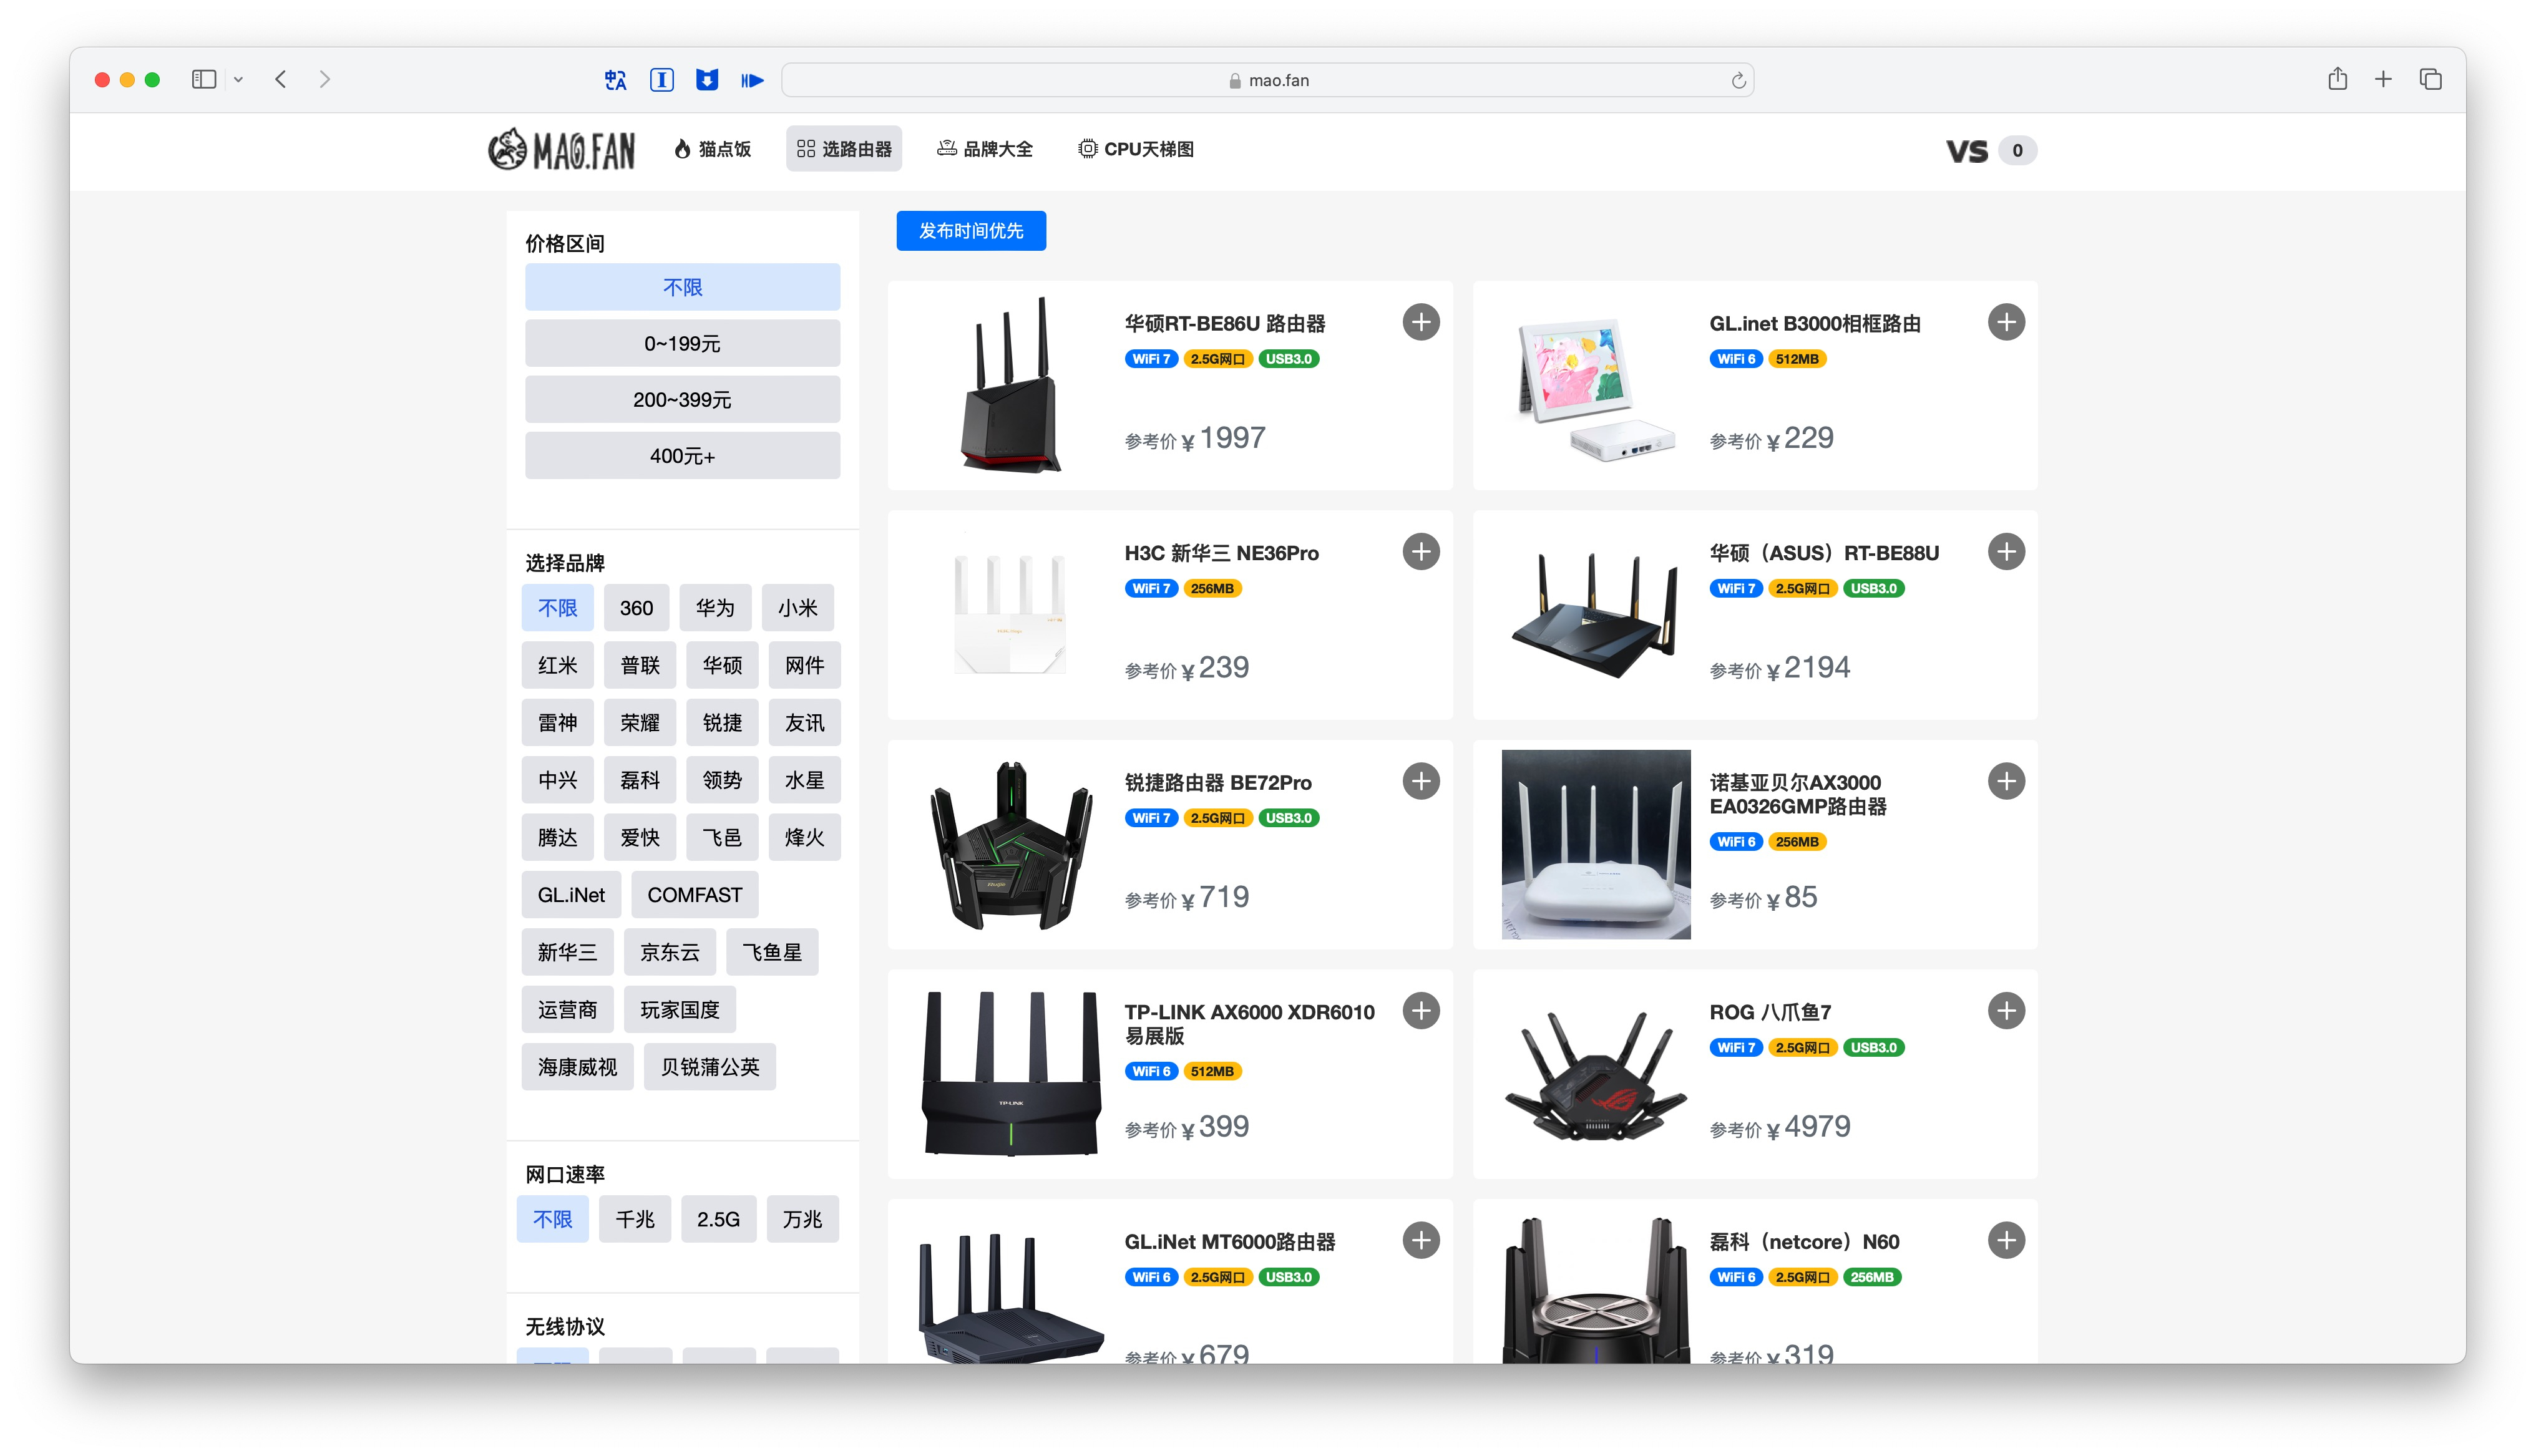The height and width of the screenshot is (1456, 2536).
Task: Select 万兆 port speed
Action: (802, 1219)
